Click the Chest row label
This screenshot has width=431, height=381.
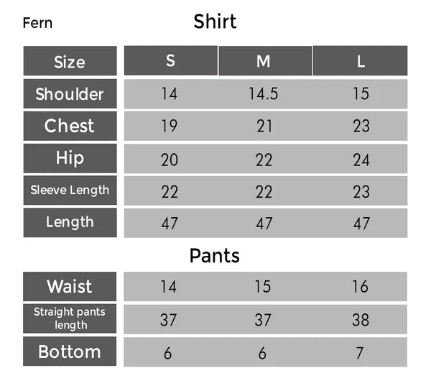70,126
